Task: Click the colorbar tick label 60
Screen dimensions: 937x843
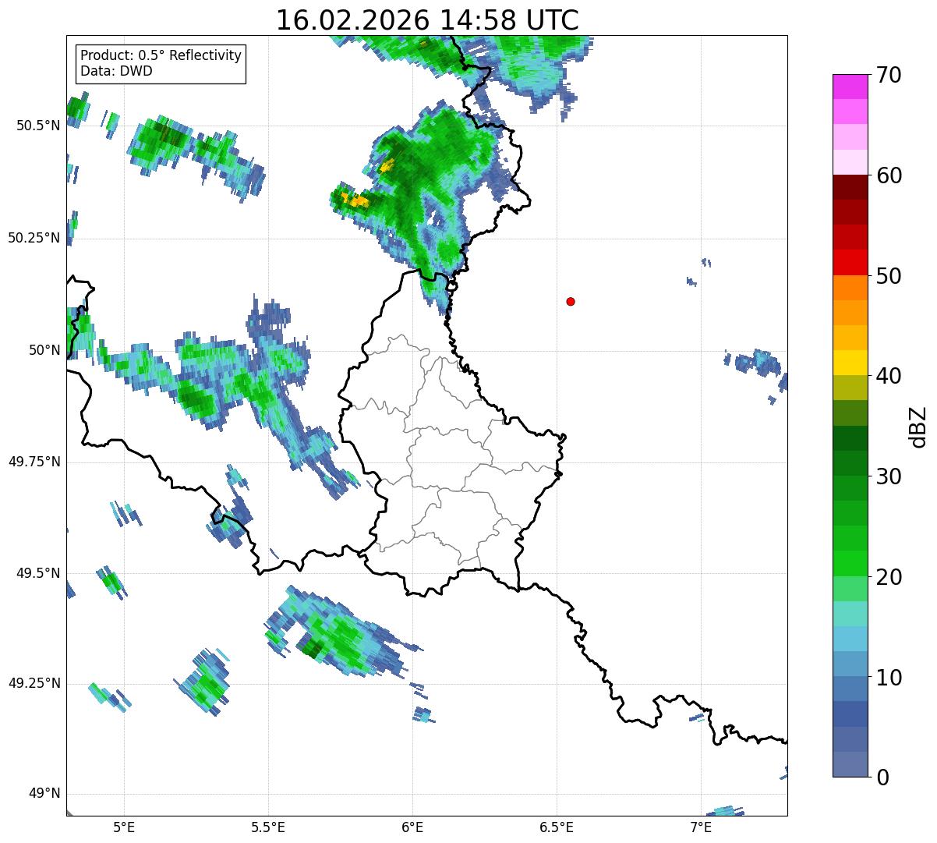Action: coord(889,175)
